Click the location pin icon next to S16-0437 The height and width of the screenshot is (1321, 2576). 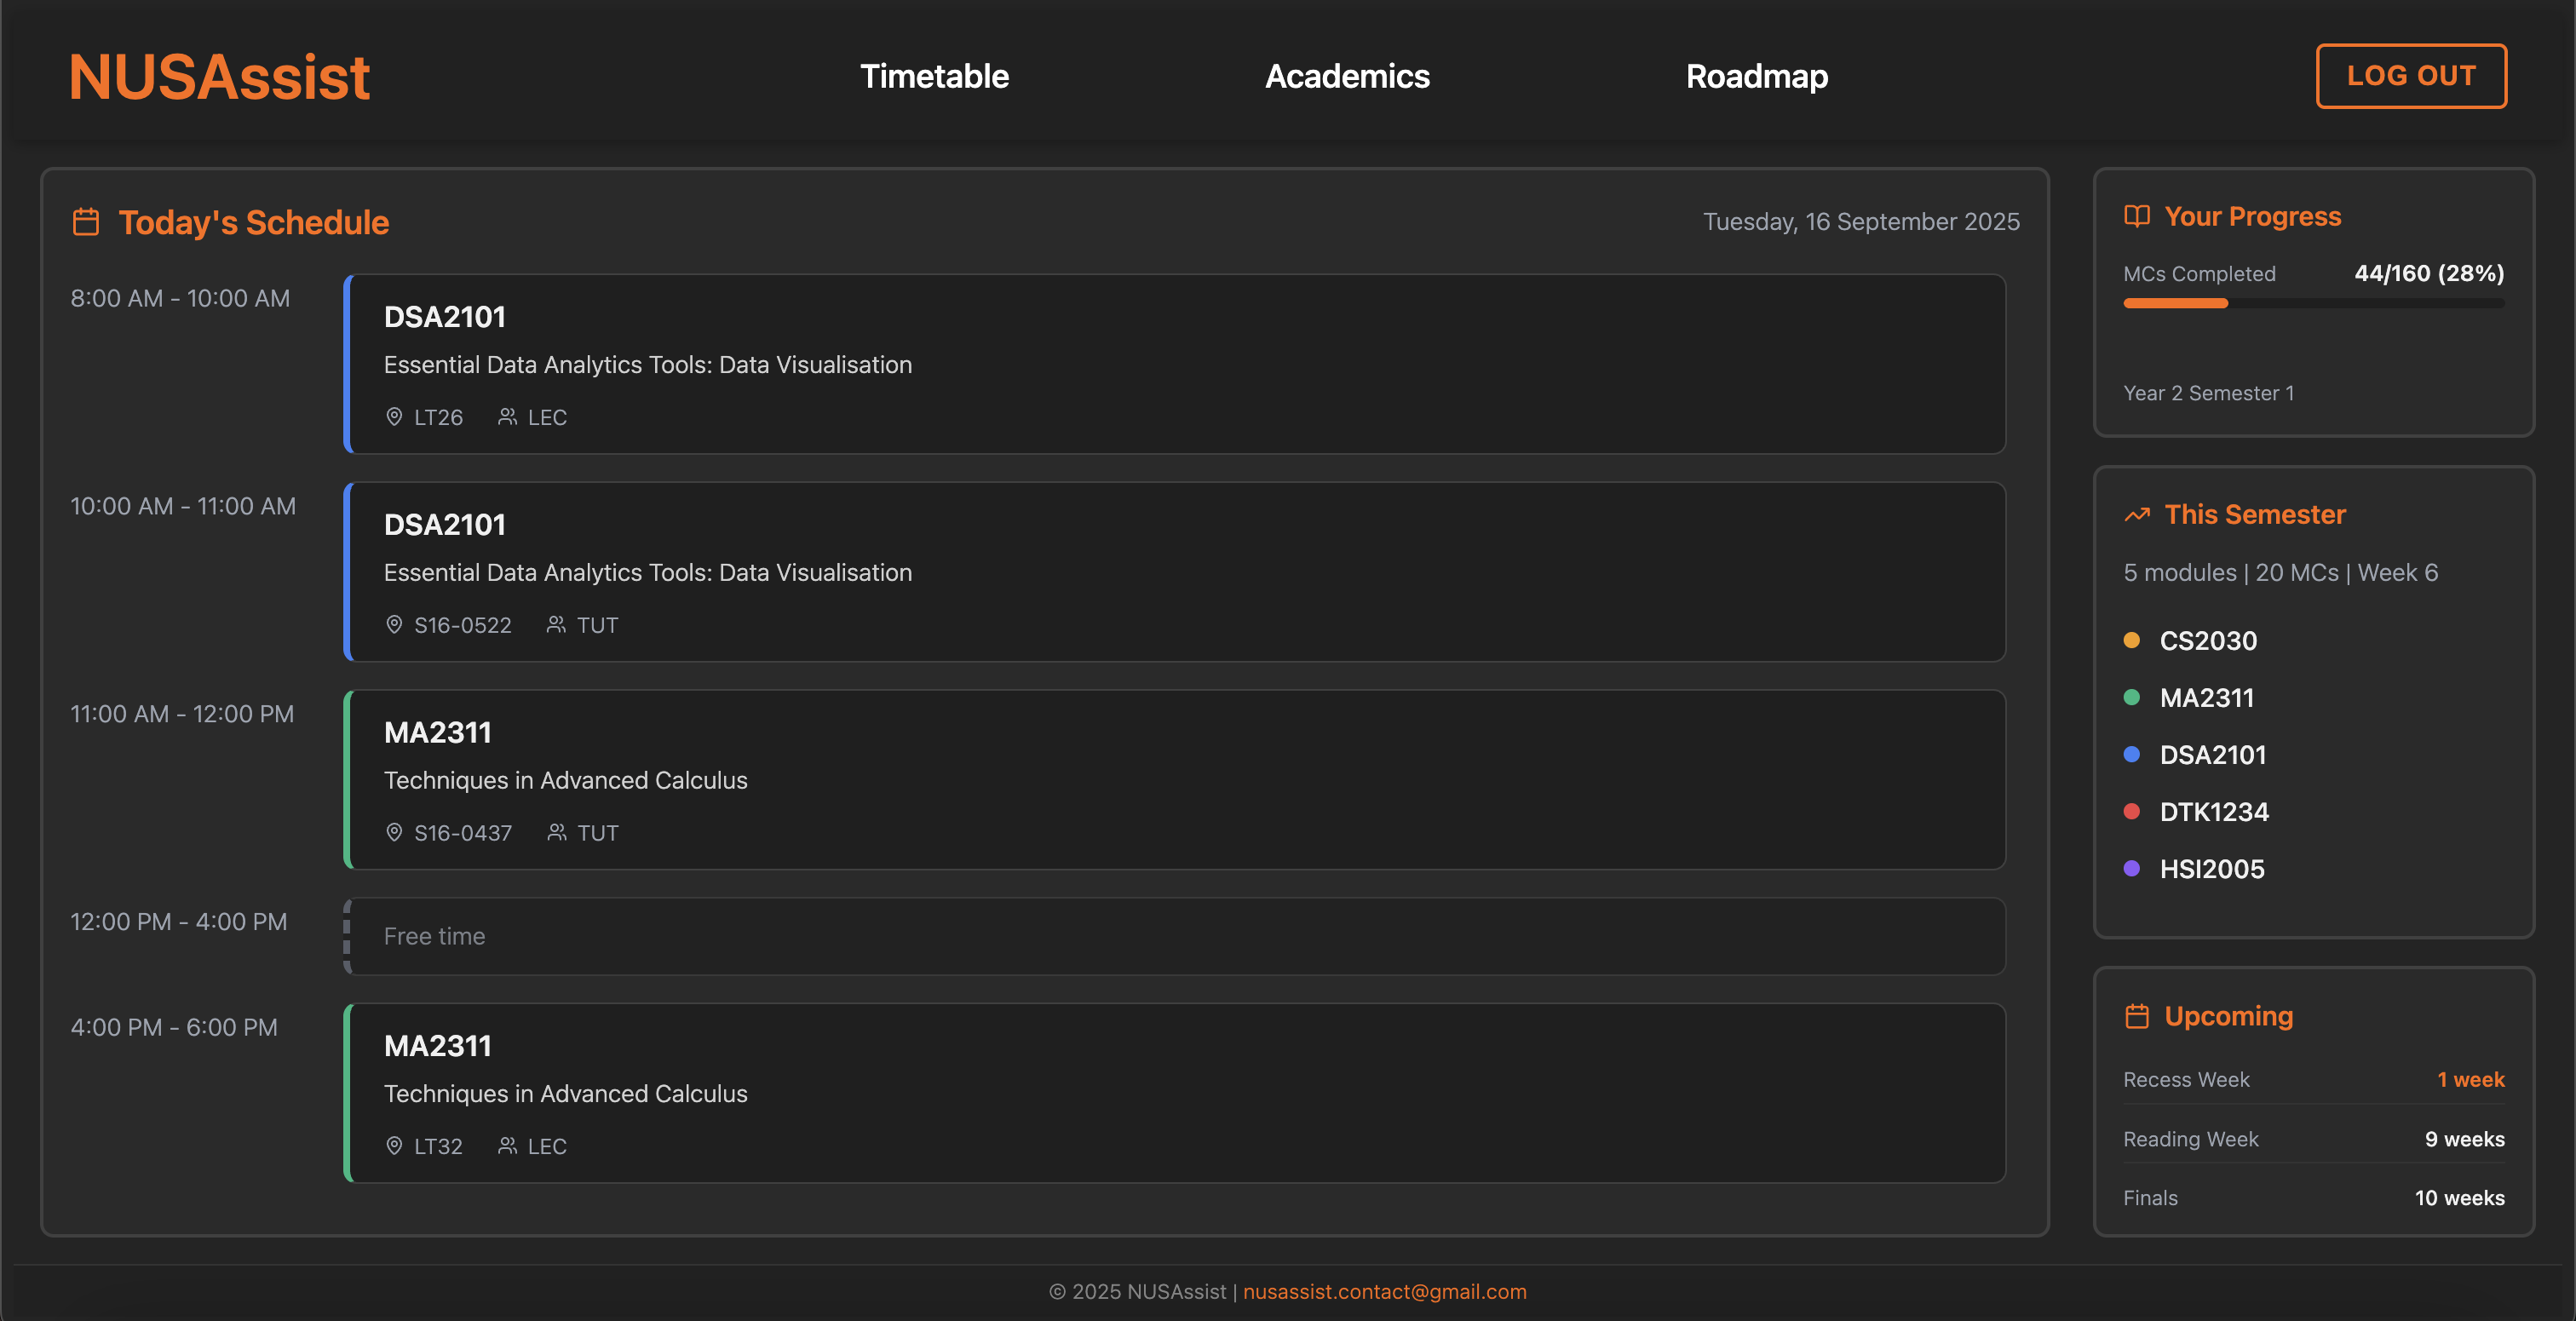[394, 833]
